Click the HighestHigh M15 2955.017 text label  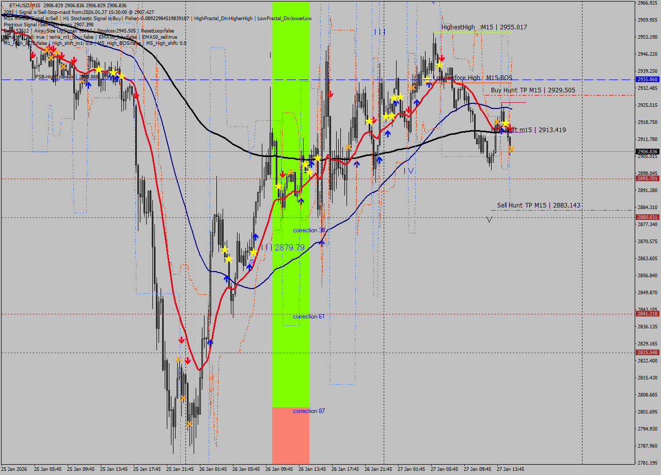point(484,27)
